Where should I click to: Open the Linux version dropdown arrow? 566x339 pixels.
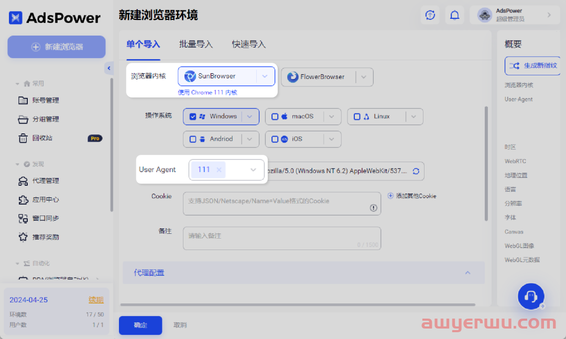click(x=413, y=116)
